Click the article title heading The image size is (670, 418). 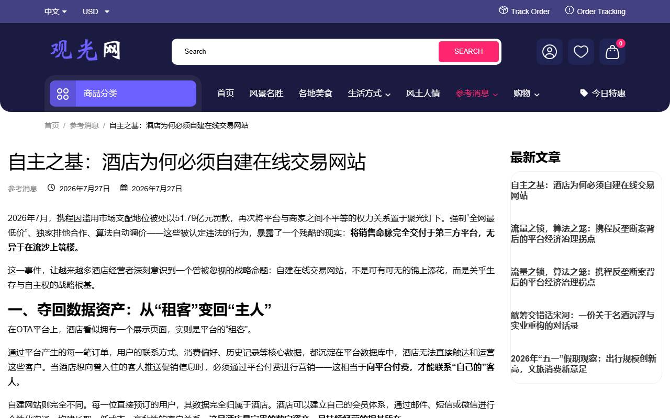pyautogui.click(x=187, y=162)
